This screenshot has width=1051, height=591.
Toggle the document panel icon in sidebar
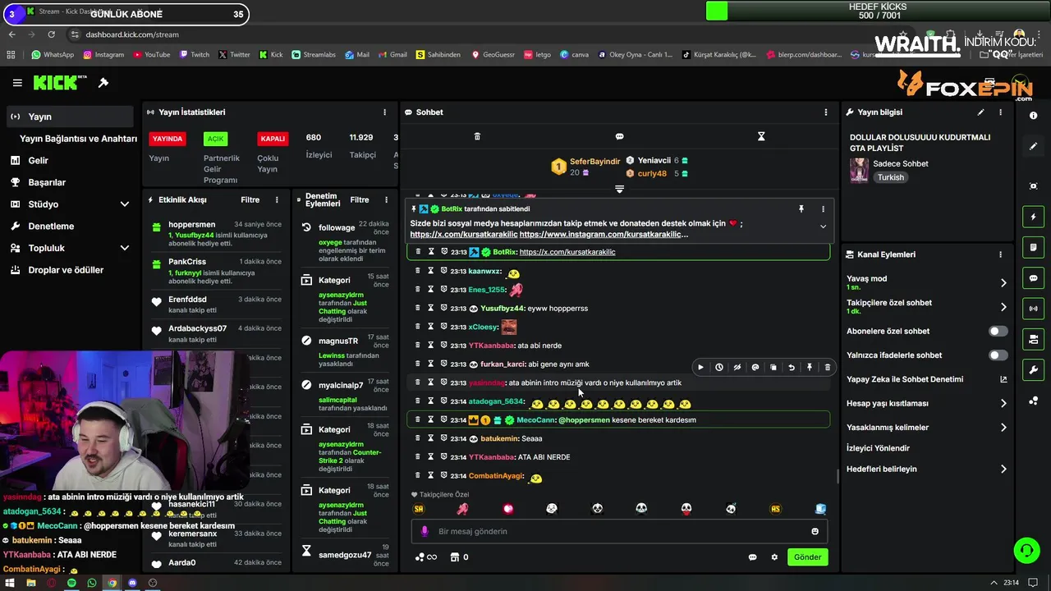pyautogui.click(x=1033, y=247)
